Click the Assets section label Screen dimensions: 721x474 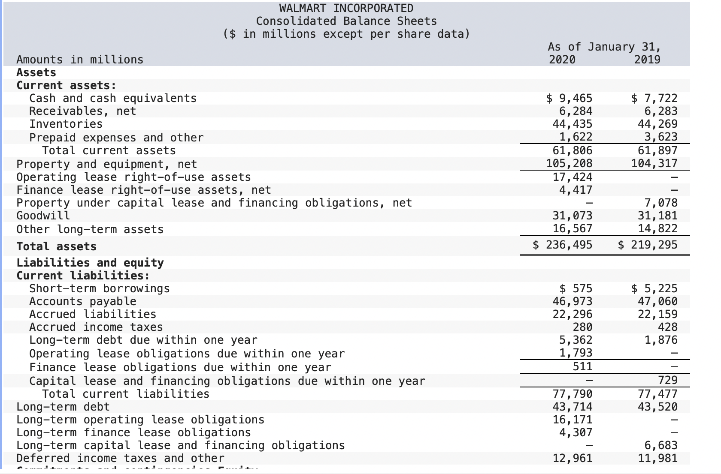(x=36, y=72)
